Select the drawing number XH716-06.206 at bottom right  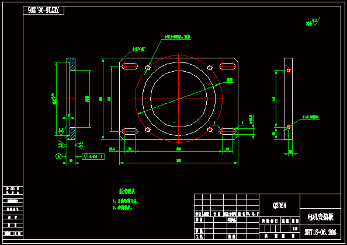[x=320, y=232]
